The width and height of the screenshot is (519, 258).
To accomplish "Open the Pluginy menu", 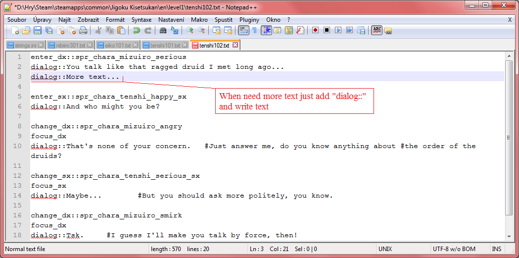I will (249, 20).
